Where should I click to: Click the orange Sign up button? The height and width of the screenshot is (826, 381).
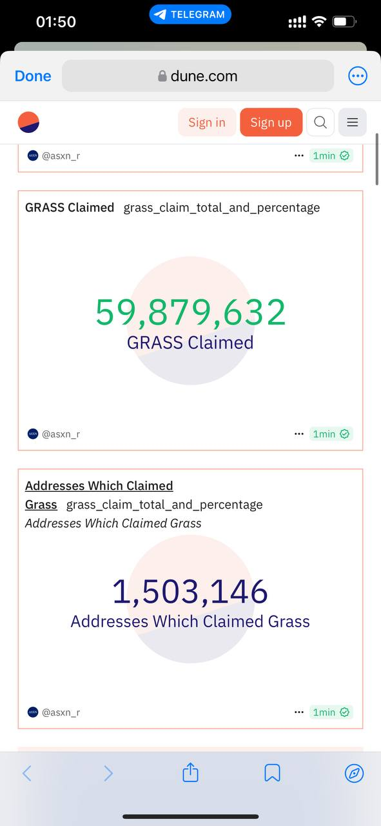pos(271,122)
